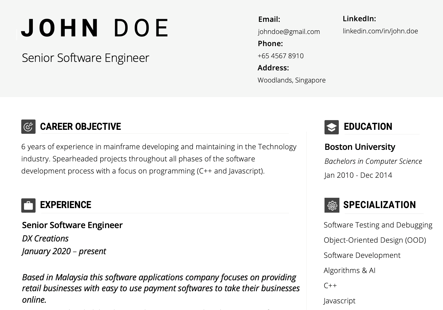443x310 pixels.
Task: Click the Career Objective target icon
Action: coord(28,127)
